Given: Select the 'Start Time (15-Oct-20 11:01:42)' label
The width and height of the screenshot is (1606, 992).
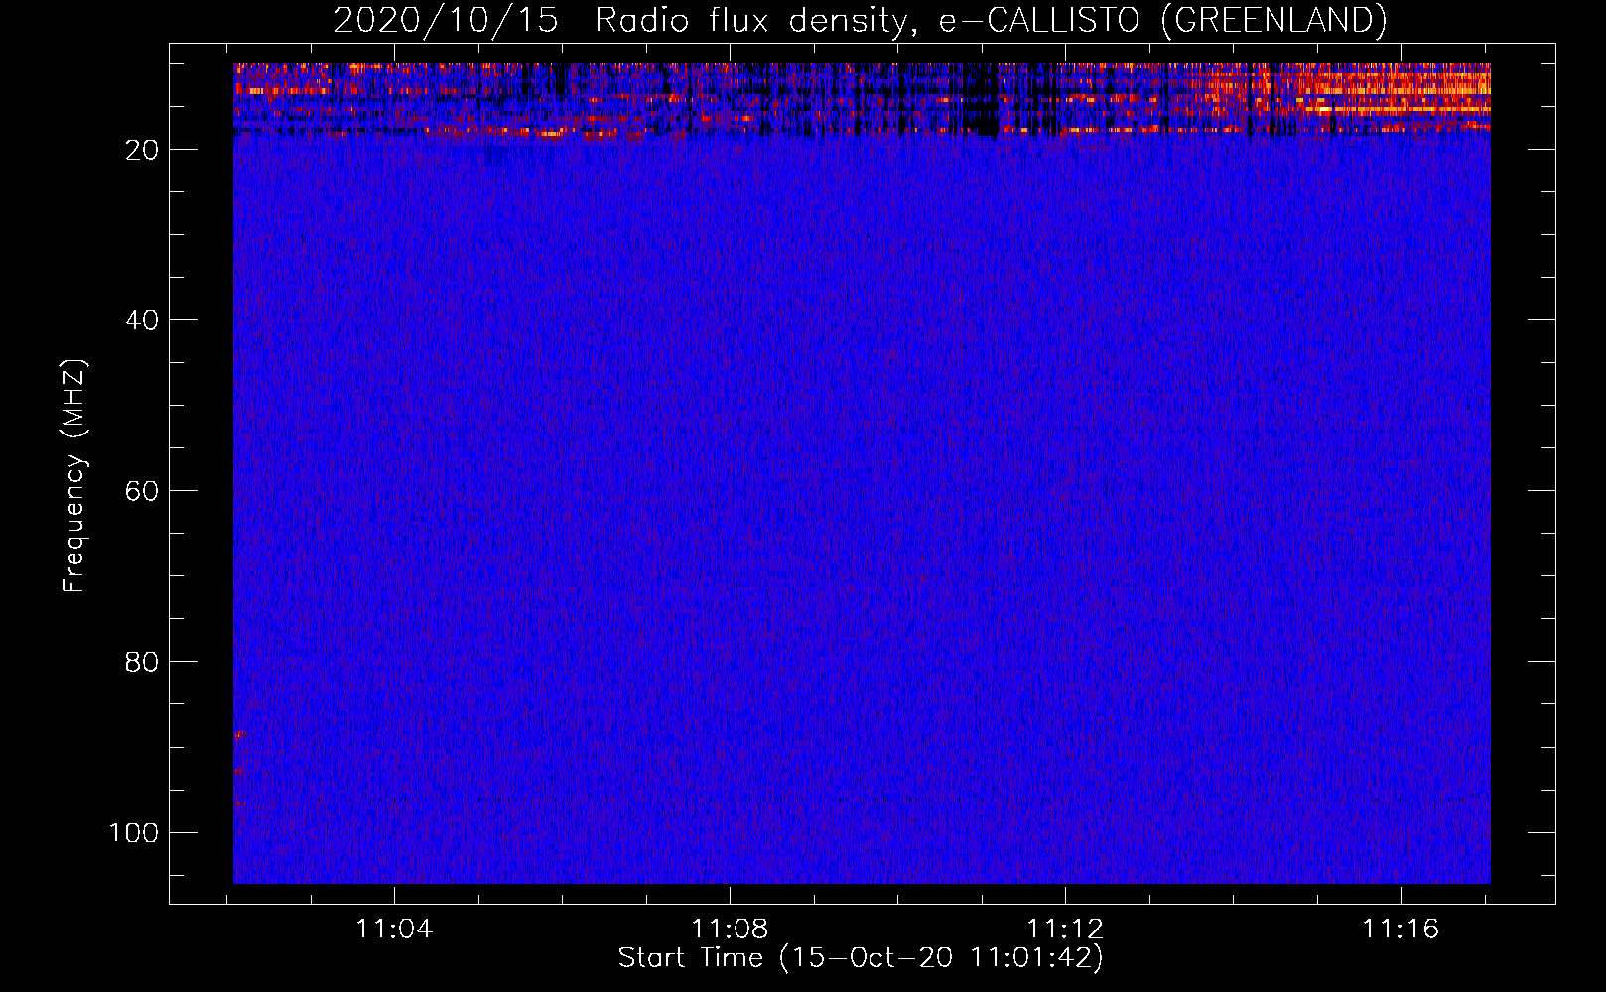Looking at the screenshot, I should (x=861, y=957).
